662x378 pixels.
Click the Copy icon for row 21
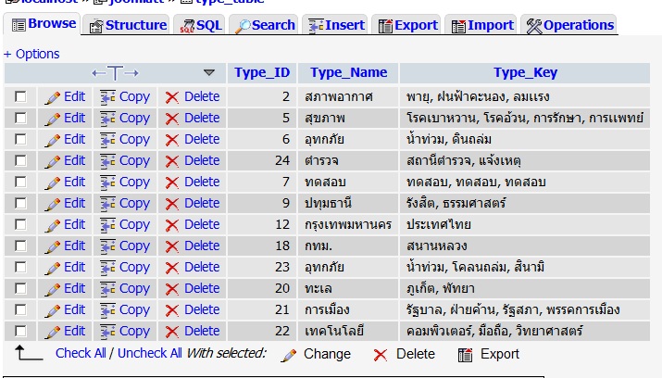point(107,310)
